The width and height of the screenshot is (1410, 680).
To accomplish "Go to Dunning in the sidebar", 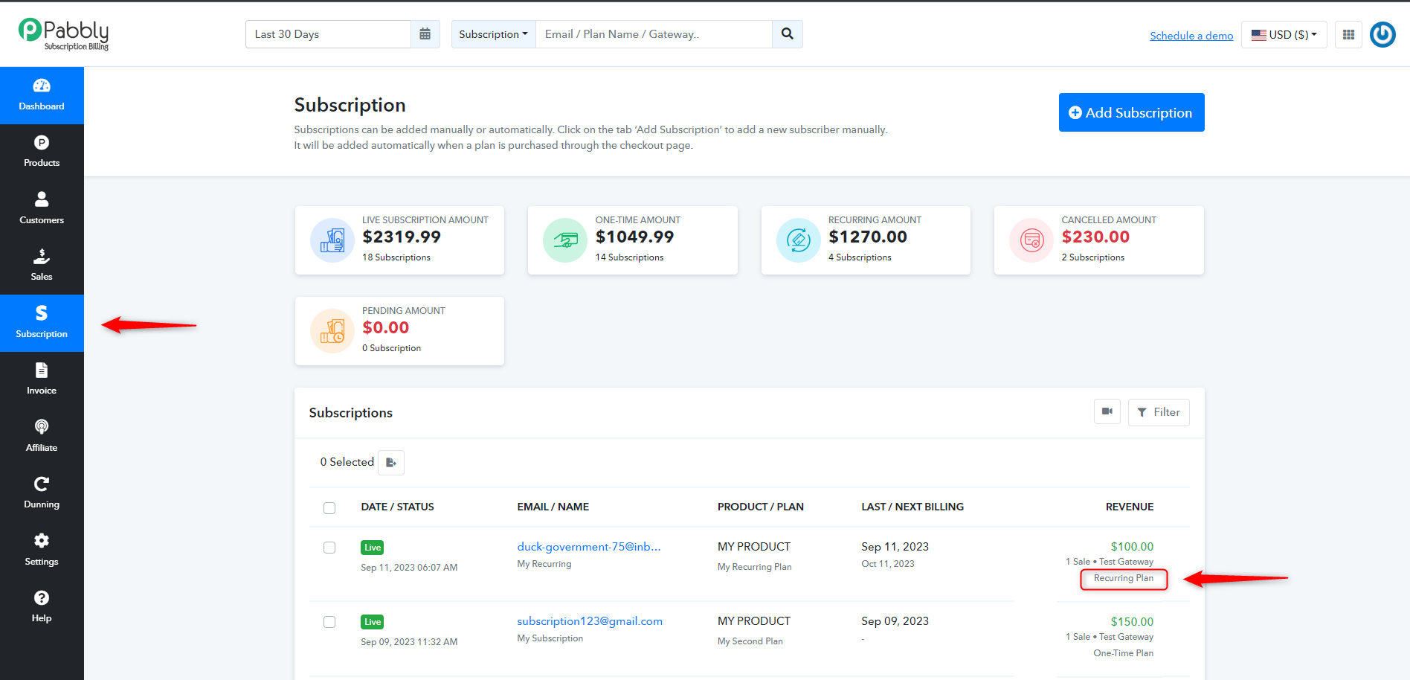I will (42, 493).
